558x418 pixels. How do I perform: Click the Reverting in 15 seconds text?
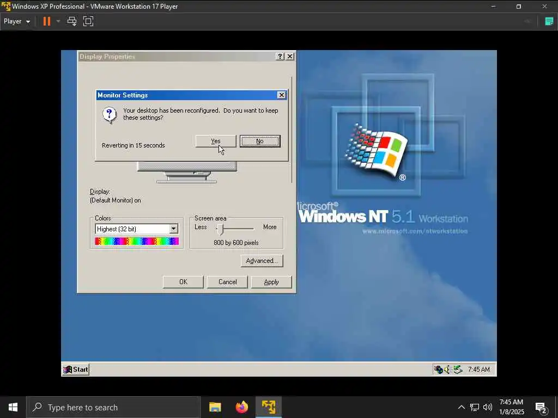pos(133,145)
